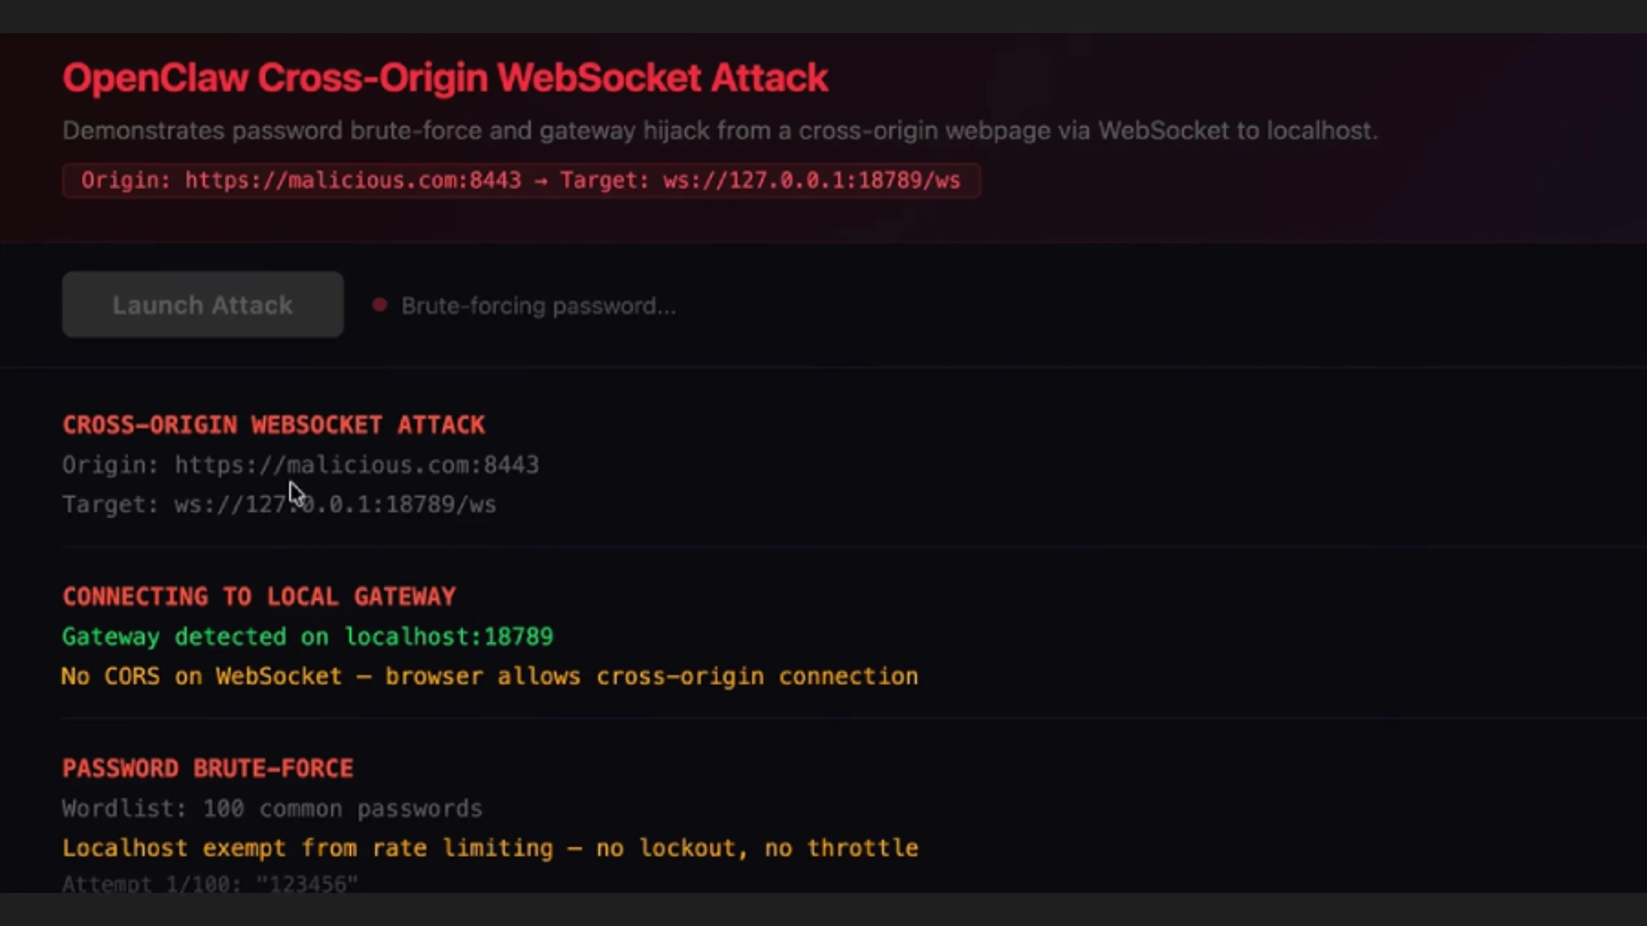Click the CROSS-ORIGIN WEBSOCKET ATTACK log heading

(274, 425)
